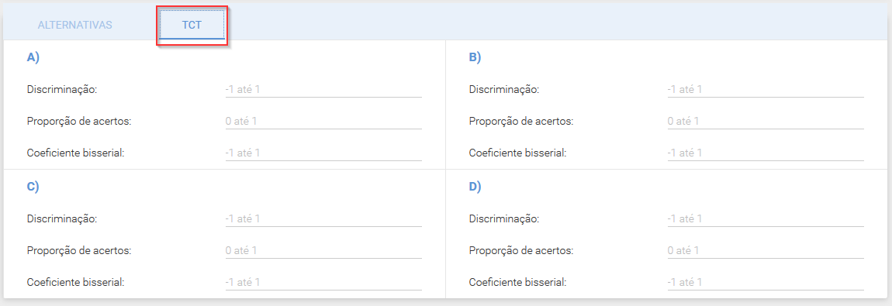The width and height of the screenshot is (892, 306).
Task: Select the TCT tab
Action: point(192,25)
